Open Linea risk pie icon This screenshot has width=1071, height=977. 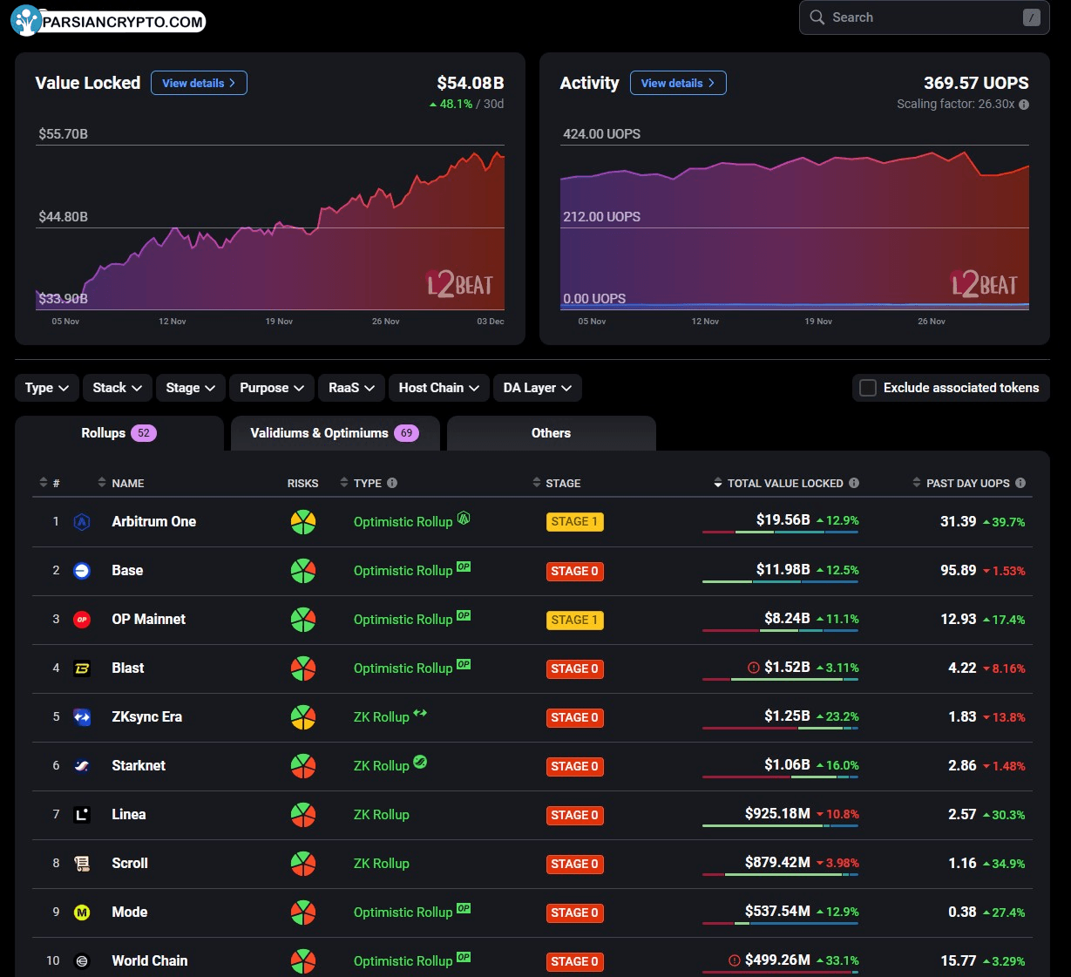click(303, 815)
